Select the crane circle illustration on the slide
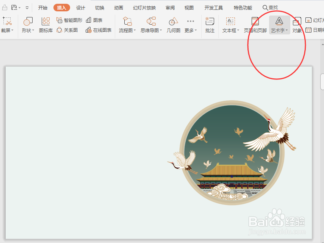 point(233,155)
